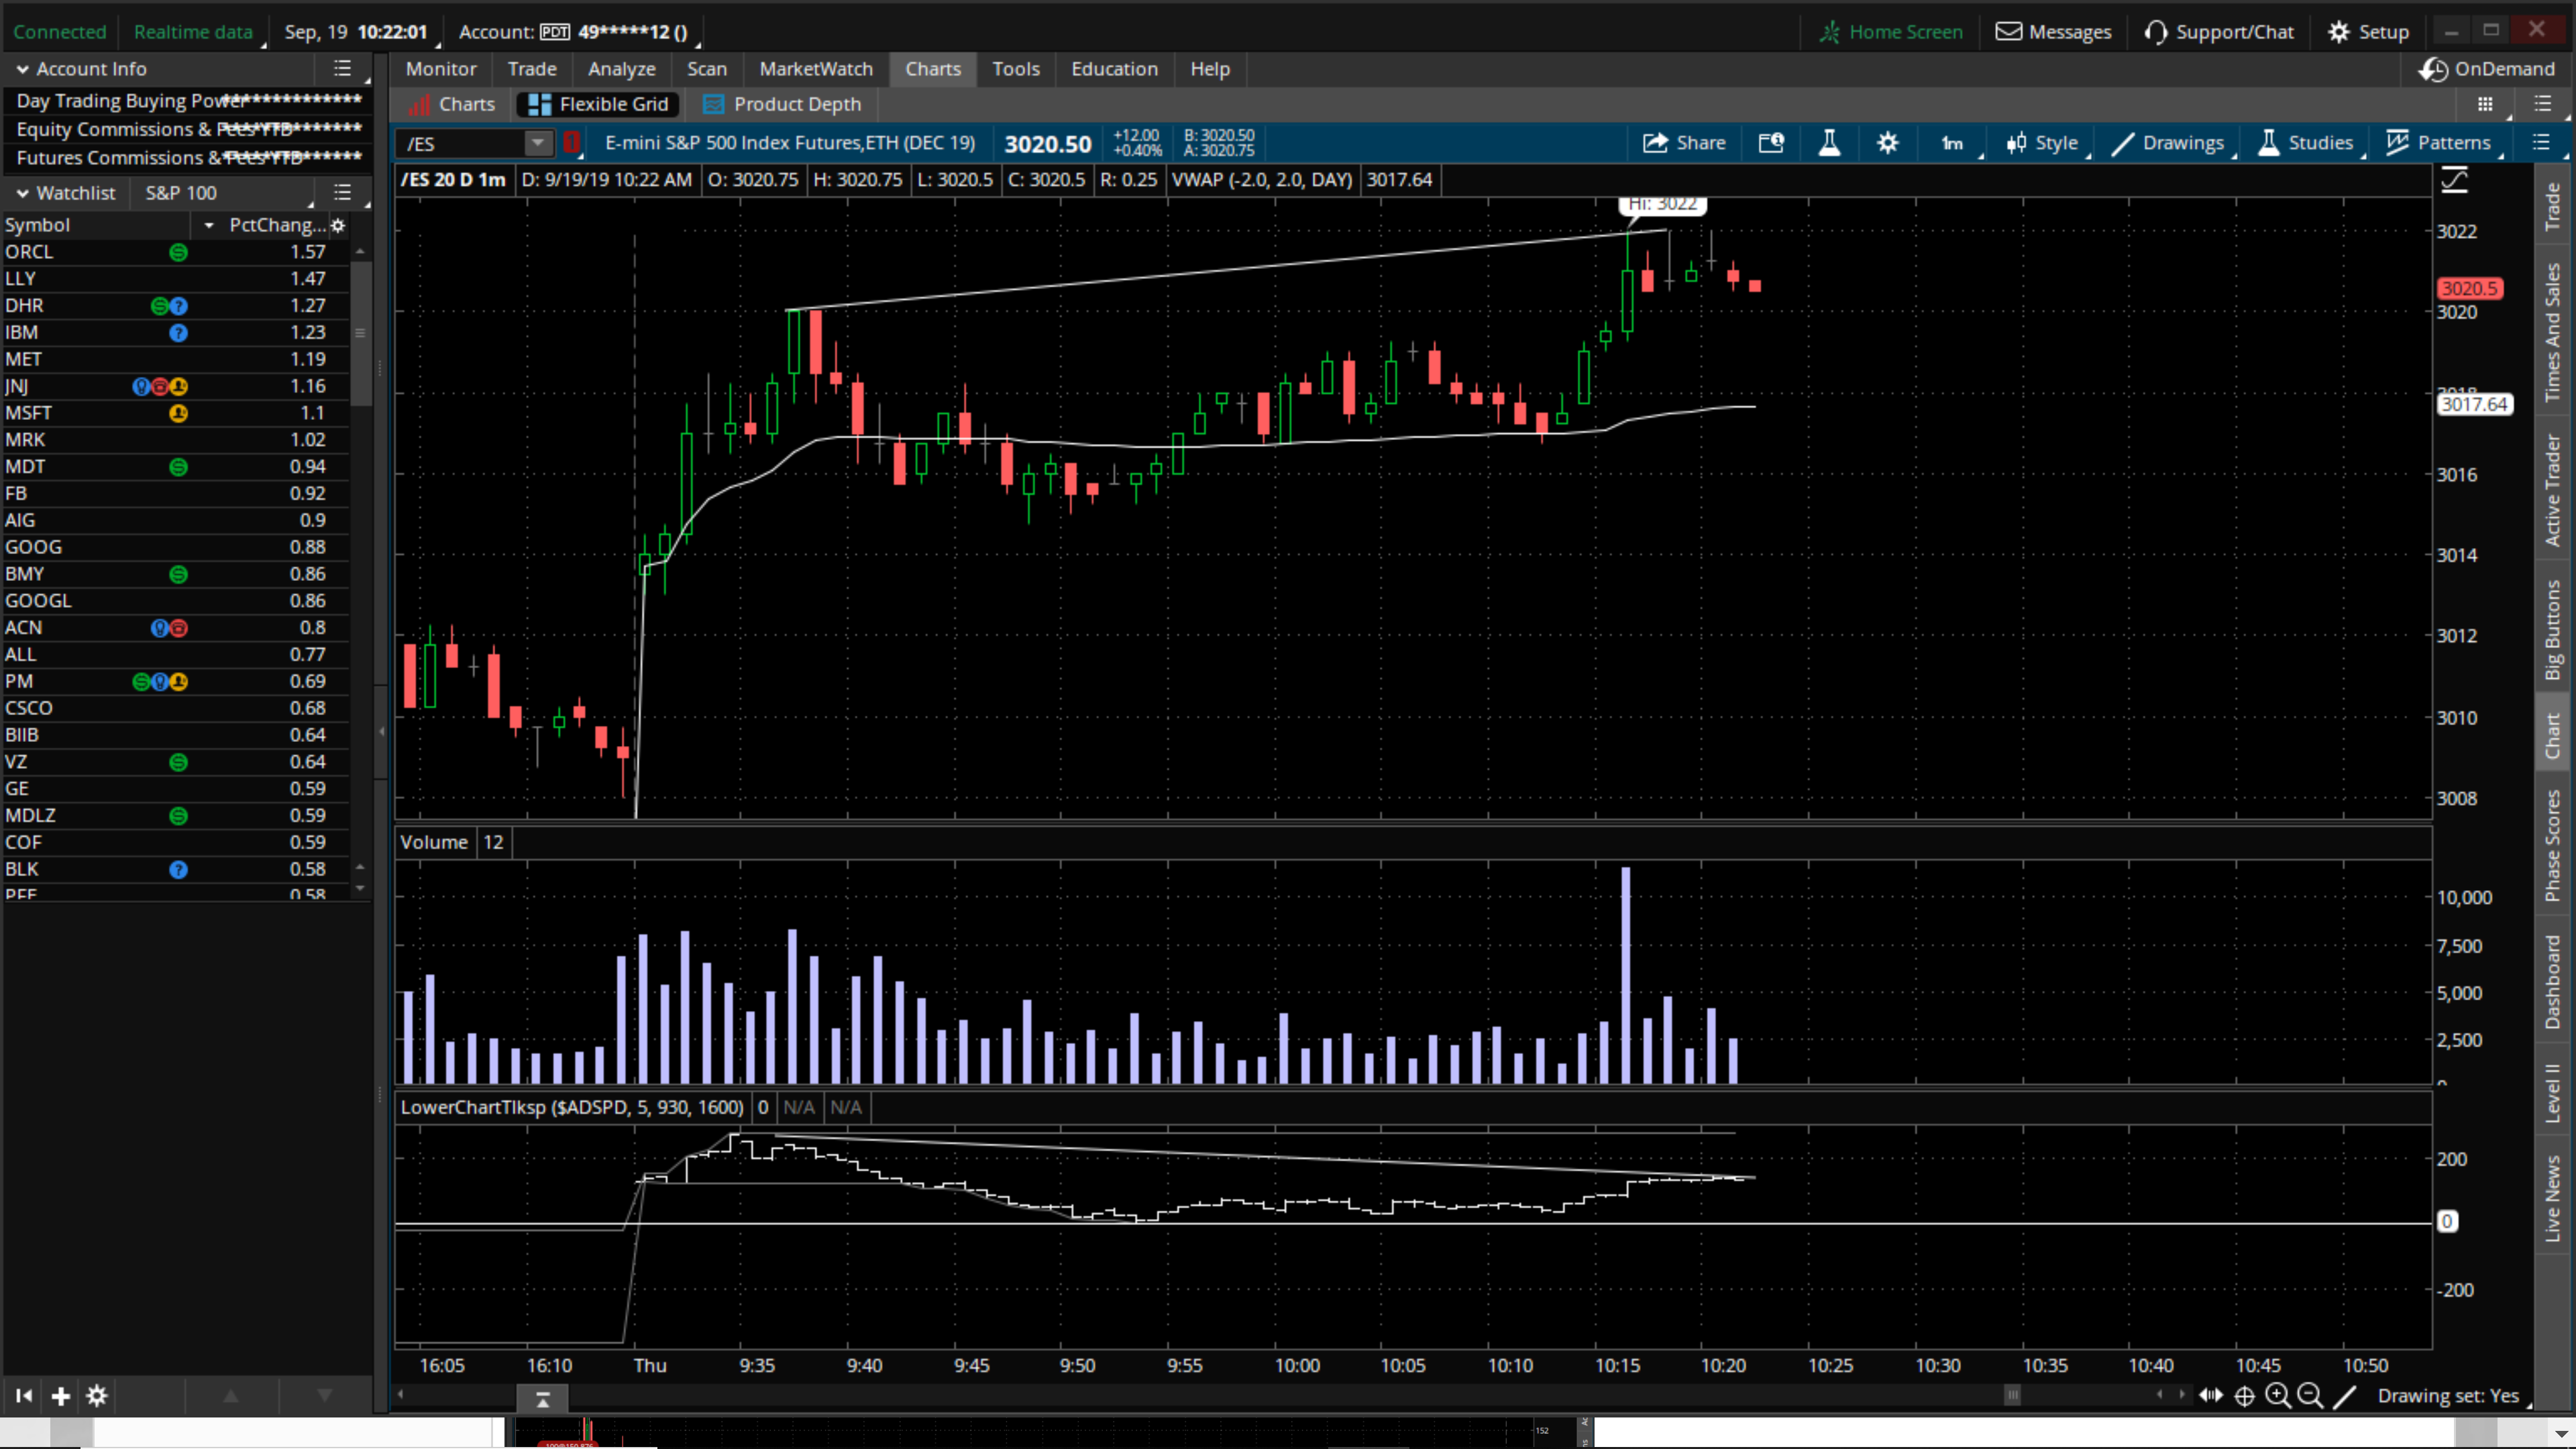Open chart settings gear icon
The width and height of the screenshot is (2576, 1449).
[1887, 143]
